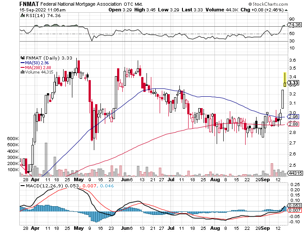
Task: Click the High 3.45 header value
Action: point(145,10)
